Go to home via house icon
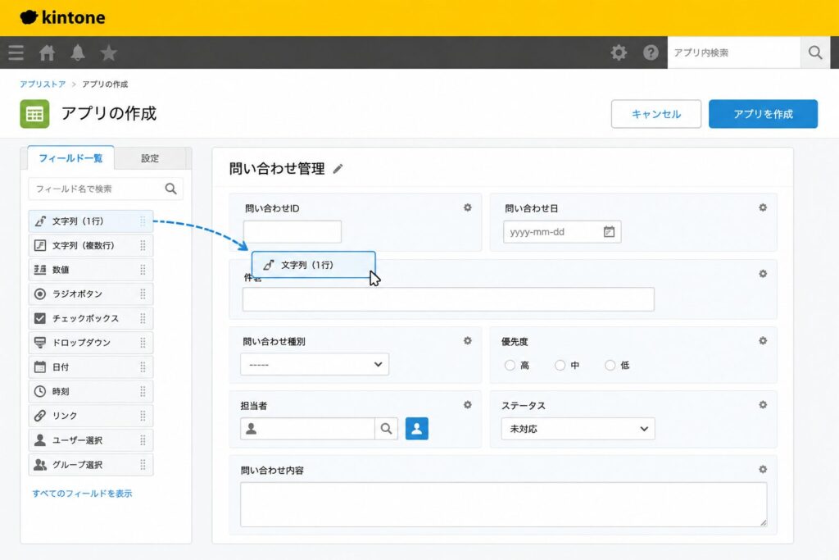 [47, 52]
